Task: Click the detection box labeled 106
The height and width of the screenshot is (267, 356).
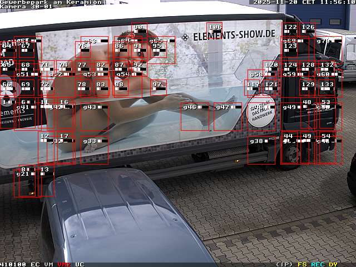Action: 214,30
